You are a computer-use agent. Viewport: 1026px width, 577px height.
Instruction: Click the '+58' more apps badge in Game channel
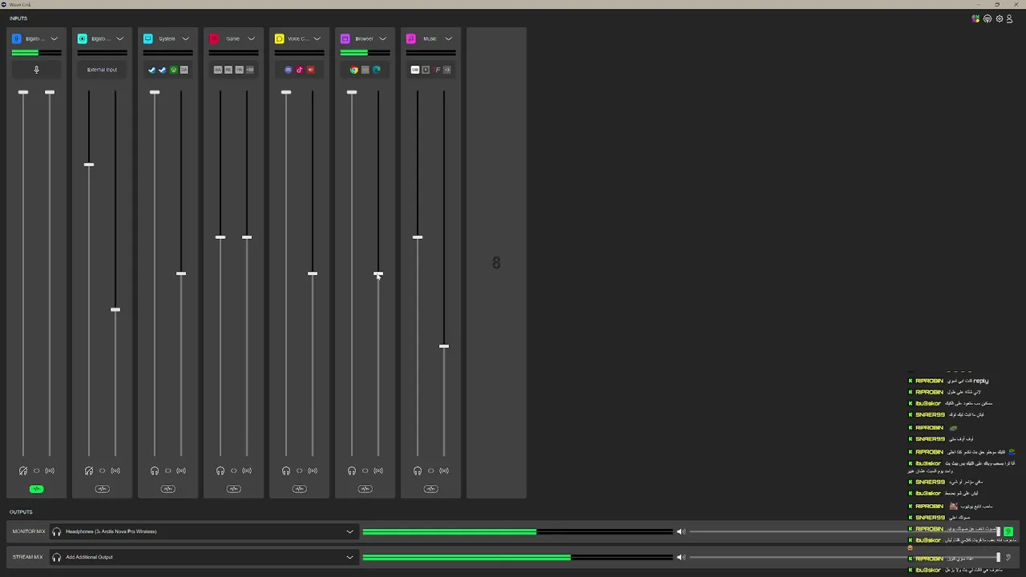tap(250, 70)
